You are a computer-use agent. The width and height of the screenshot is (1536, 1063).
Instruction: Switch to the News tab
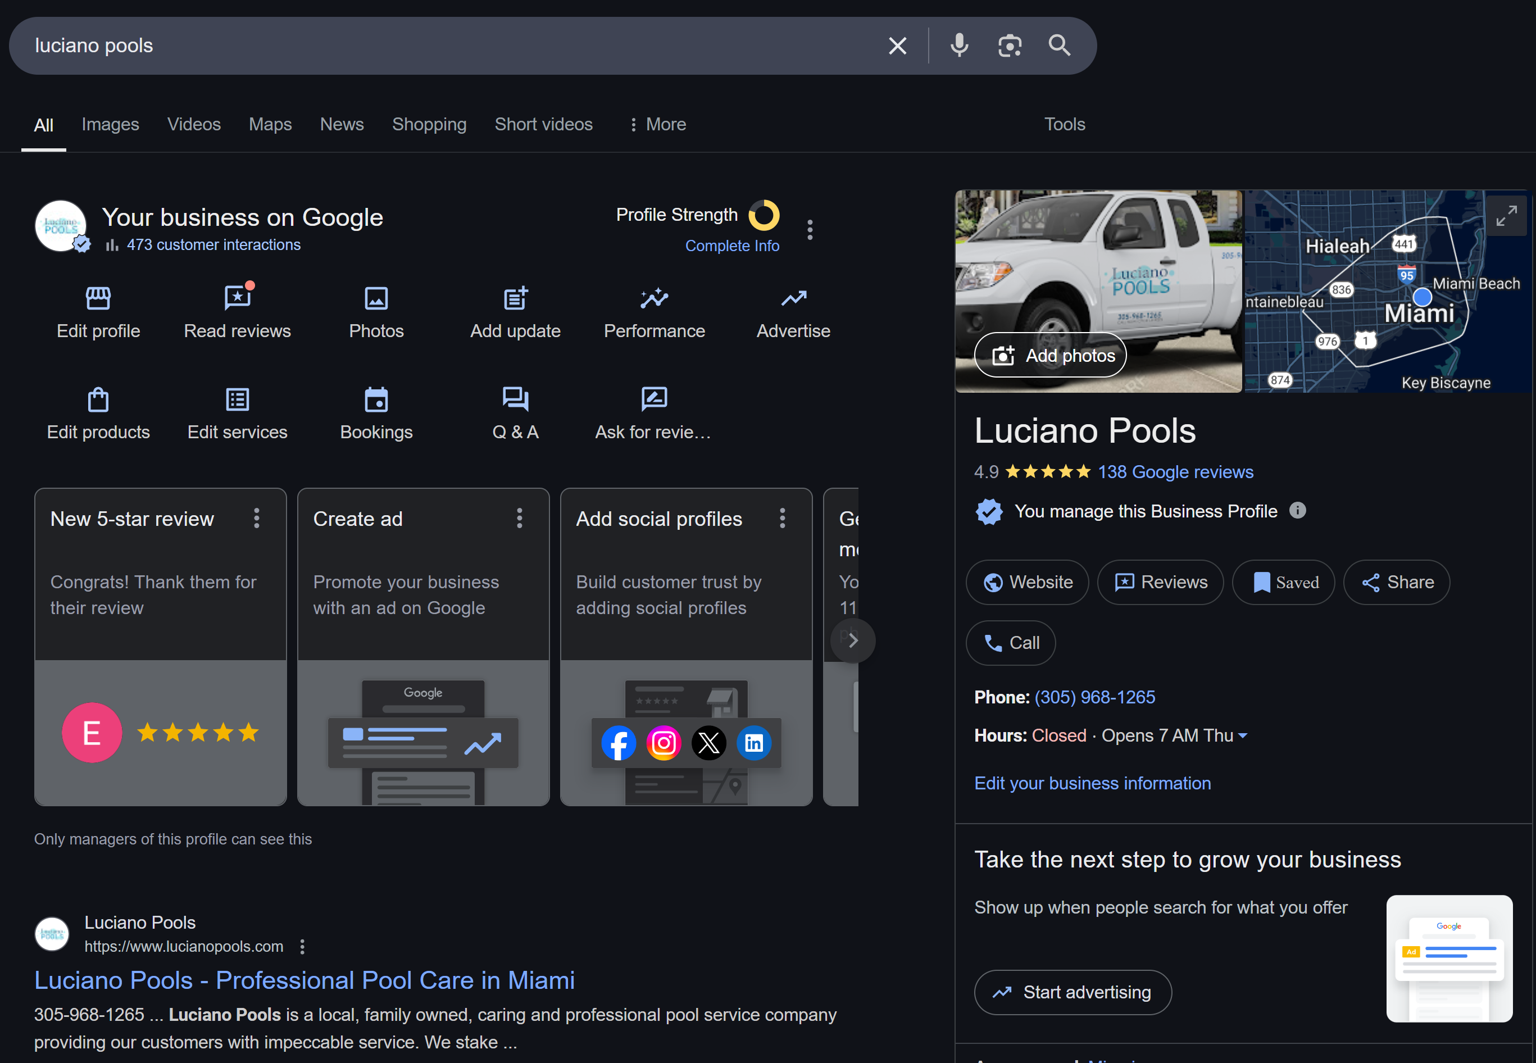(x=342, y=125)
